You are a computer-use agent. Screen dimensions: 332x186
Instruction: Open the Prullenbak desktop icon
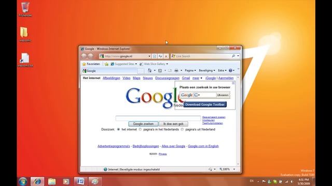[25, 9]
